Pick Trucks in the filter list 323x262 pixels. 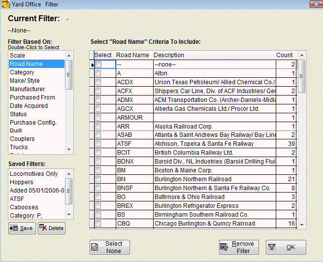point(36,147)
